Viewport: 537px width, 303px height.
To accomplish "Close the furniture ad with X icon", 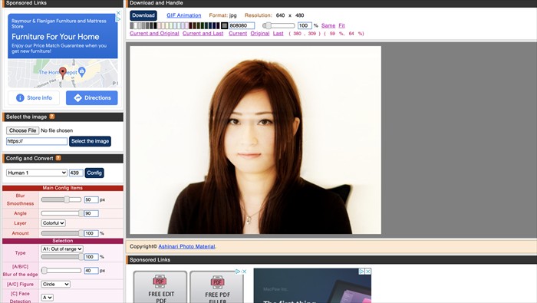I will [x=118, y=13].
